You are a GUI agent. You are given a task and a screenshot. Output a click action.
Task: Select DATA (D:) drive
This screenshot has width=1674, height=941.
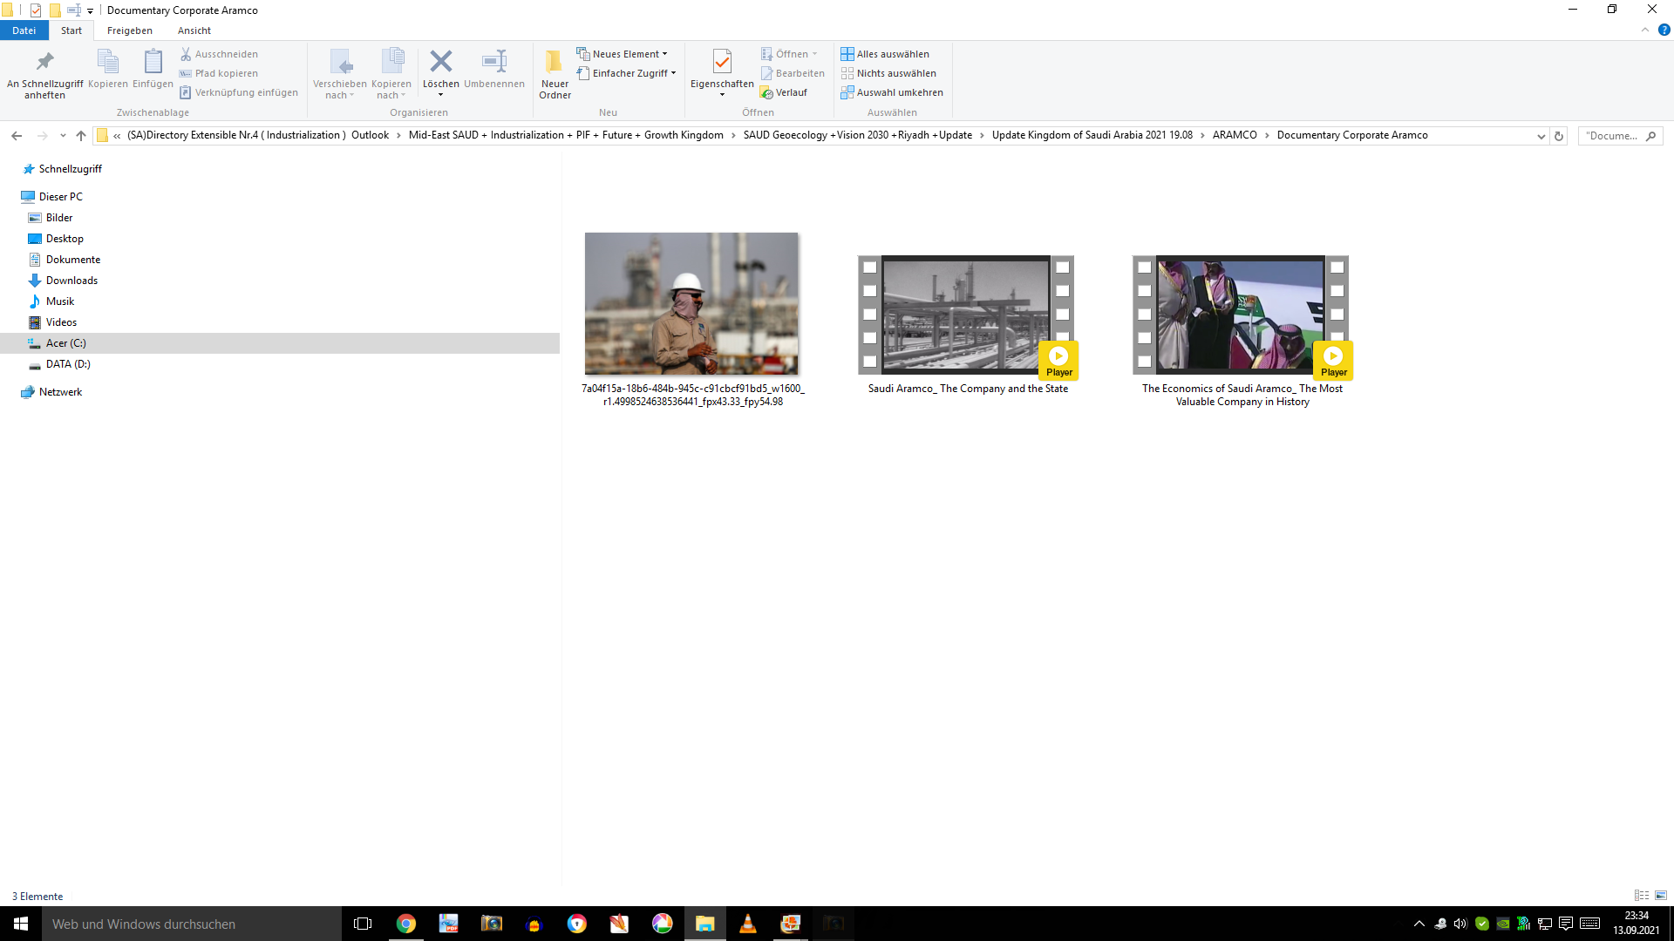coord(68,364)
